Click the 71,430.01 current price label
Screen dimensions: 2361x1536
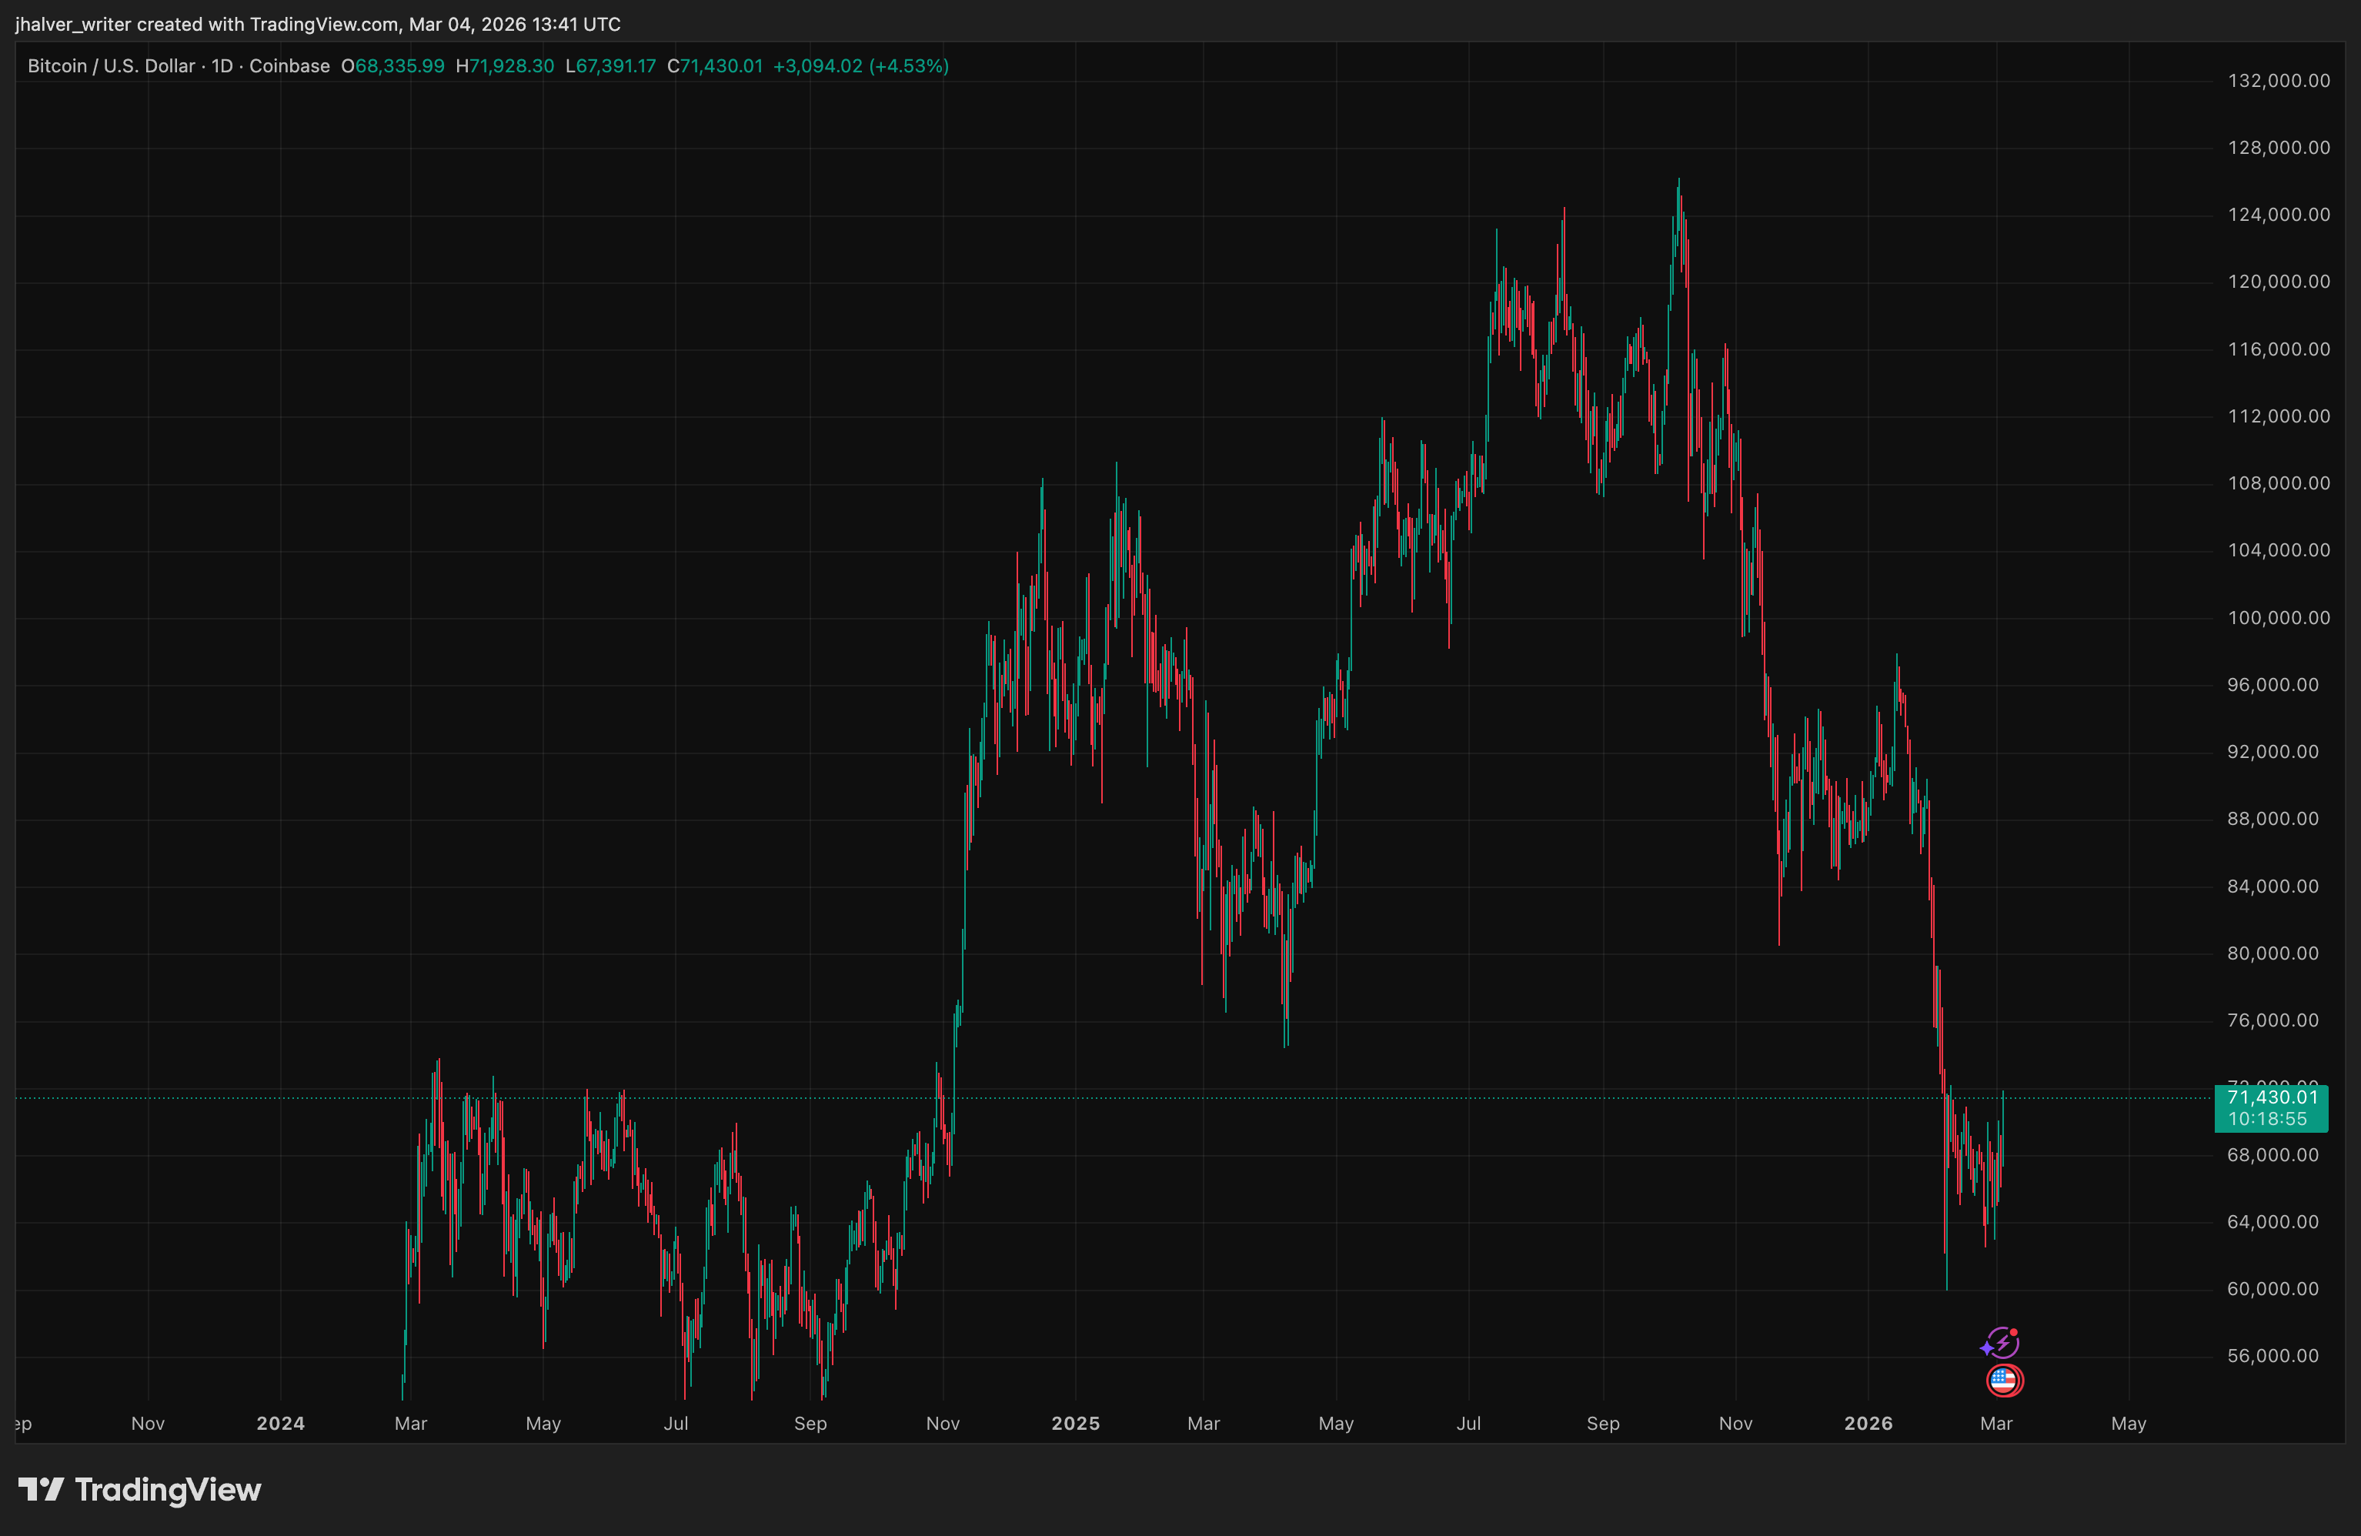click(x=2272, y=1097)
